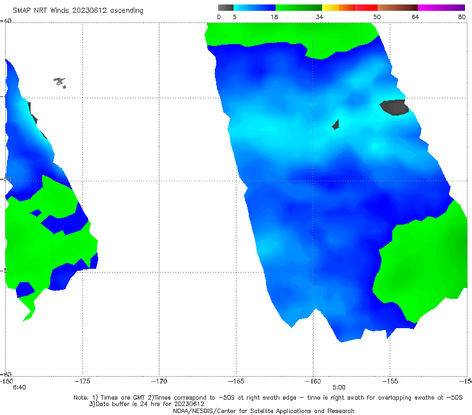The height and width of the screenshot is (415, 472).
Task: Click the large dark gray low-wind patch near -155
Action: [394, 107]
